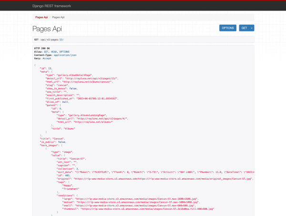Click the "title": "Cancun" line
The image size is (286, 216).
point(52,139)
